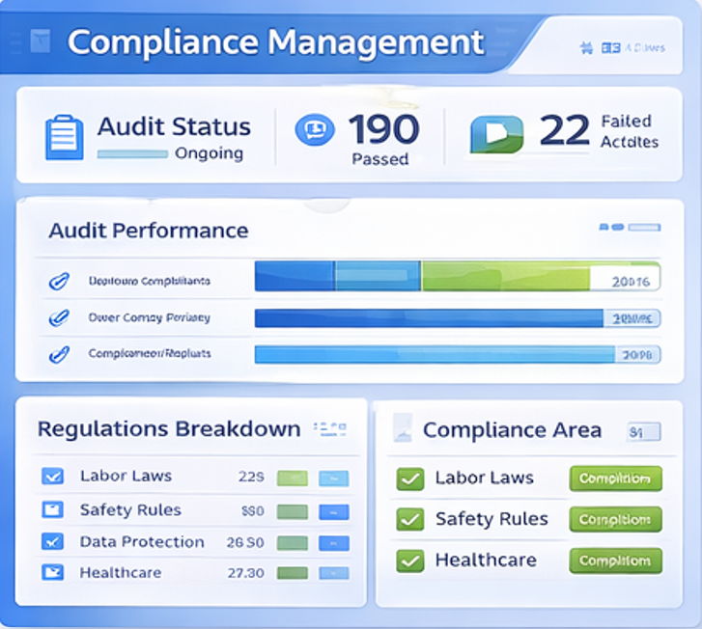The width and height of the screenshot is (702, 629).
Task: Select 'Healthcare' label in Compliance Area
Action: tap(486, 561)
